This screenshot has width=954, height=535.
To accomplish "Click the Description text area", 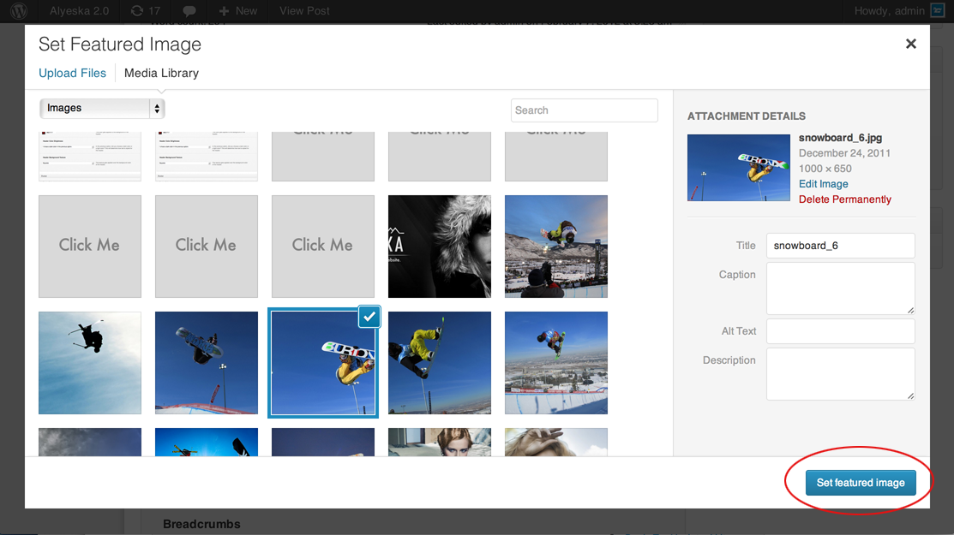I will point(840,374).
